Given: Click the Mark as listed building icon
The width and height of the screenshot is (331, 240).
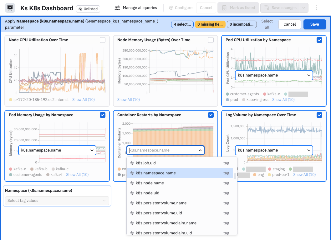Looking at the screenshot, I should pos(224,8).
